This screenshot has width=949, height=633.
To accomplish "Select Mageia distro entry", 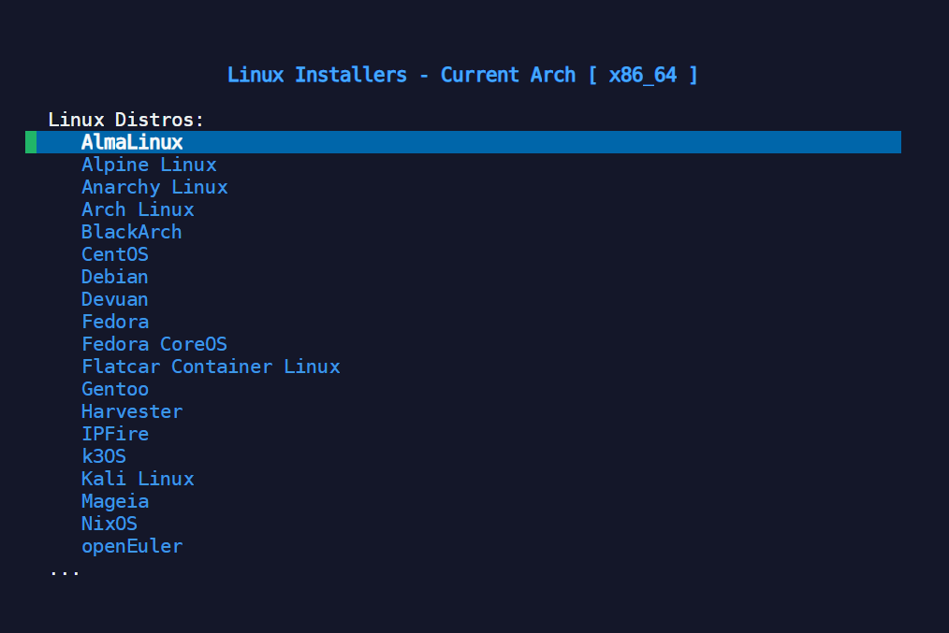I will (x=114, y=501).
